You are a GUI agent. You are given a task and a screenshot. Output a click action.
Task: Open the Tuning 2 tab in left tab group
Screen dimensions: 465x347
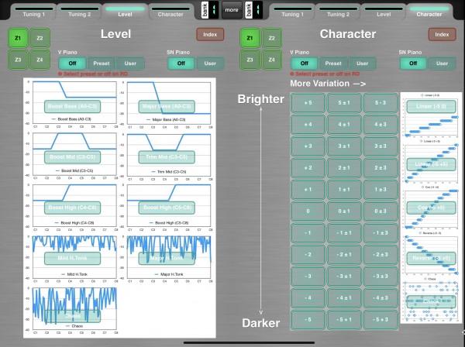point(80,12)
